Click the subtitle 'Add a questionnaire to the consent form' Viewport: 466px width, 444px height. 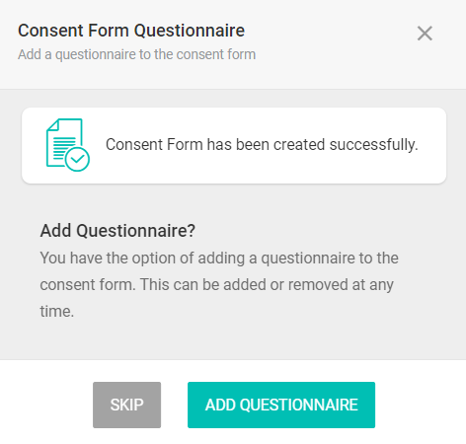tap(136, 54)
